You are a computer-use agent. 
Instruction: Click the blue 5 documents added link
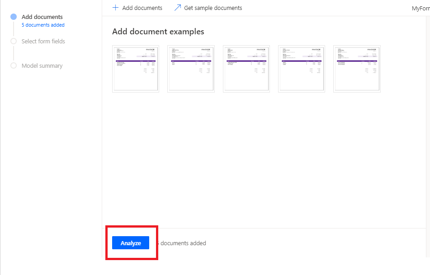43,25
